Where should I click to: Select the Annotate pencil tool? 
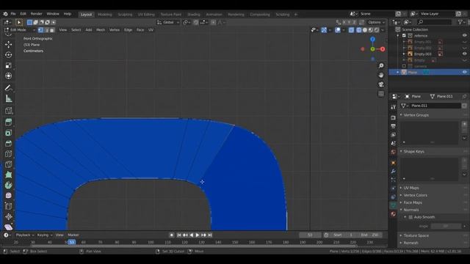(8, 88)
